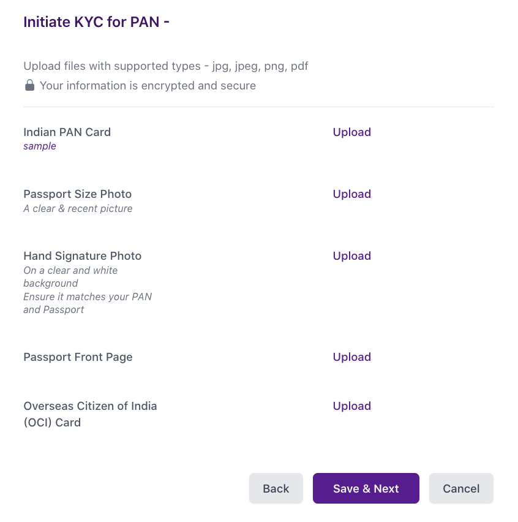This screenshot has width=518, height=522.
Task: Select the supported file types text
Action: (x=166, y=66)
